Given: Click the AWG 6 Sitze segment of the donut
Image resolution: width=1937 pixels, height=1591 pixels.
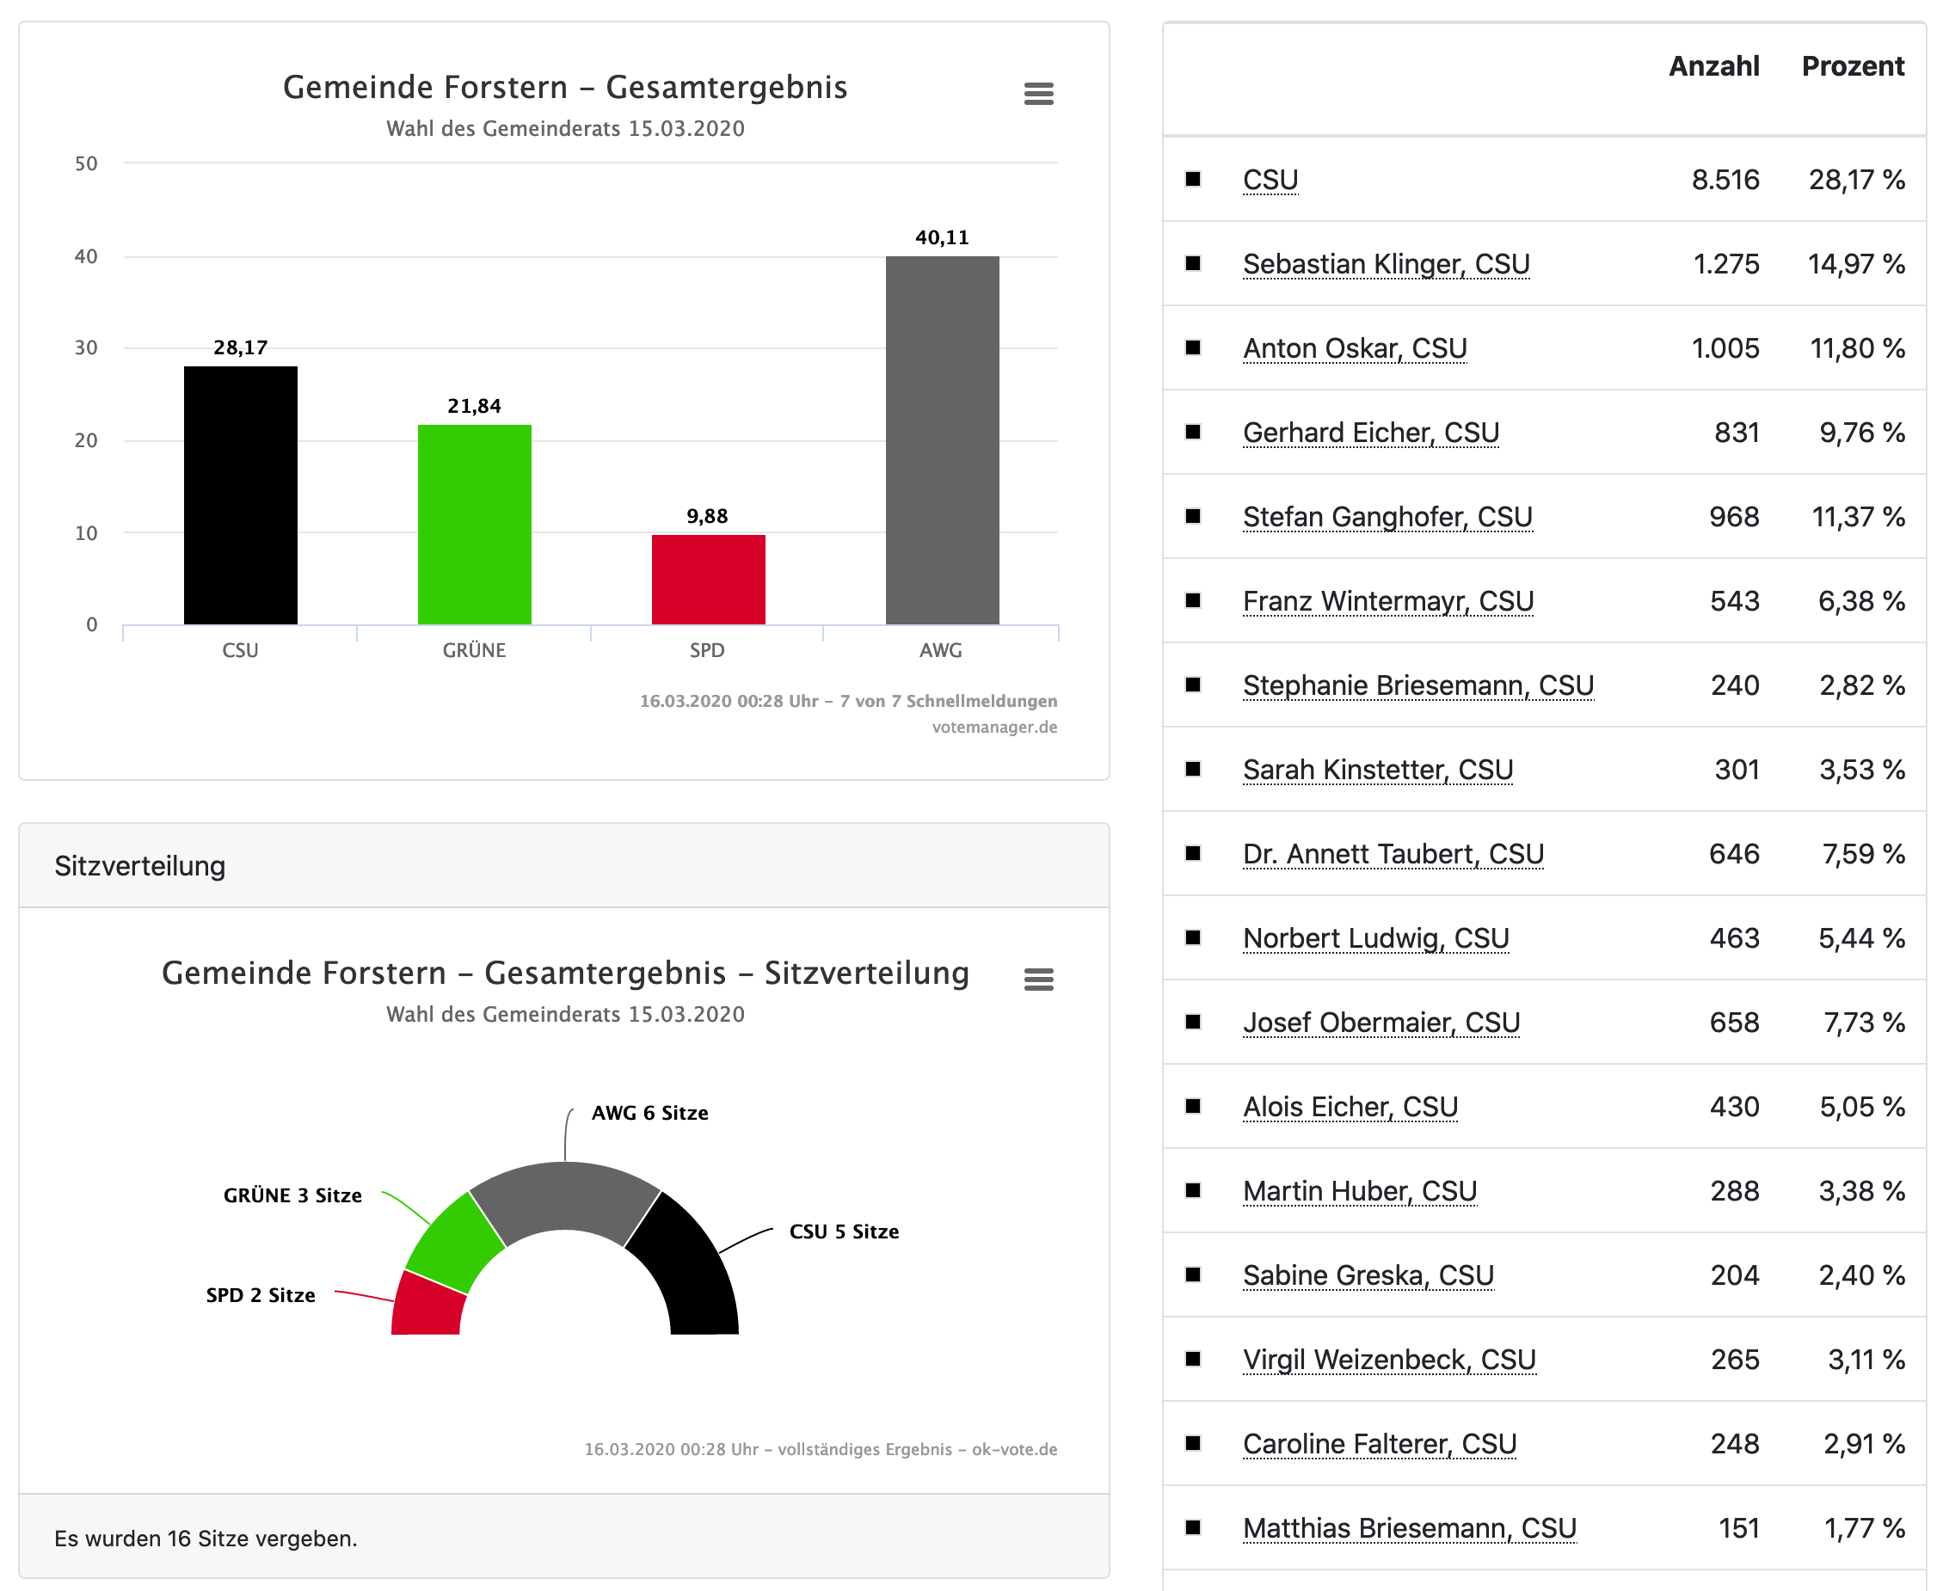Looking at the screenshot, I should [565, 1195].
